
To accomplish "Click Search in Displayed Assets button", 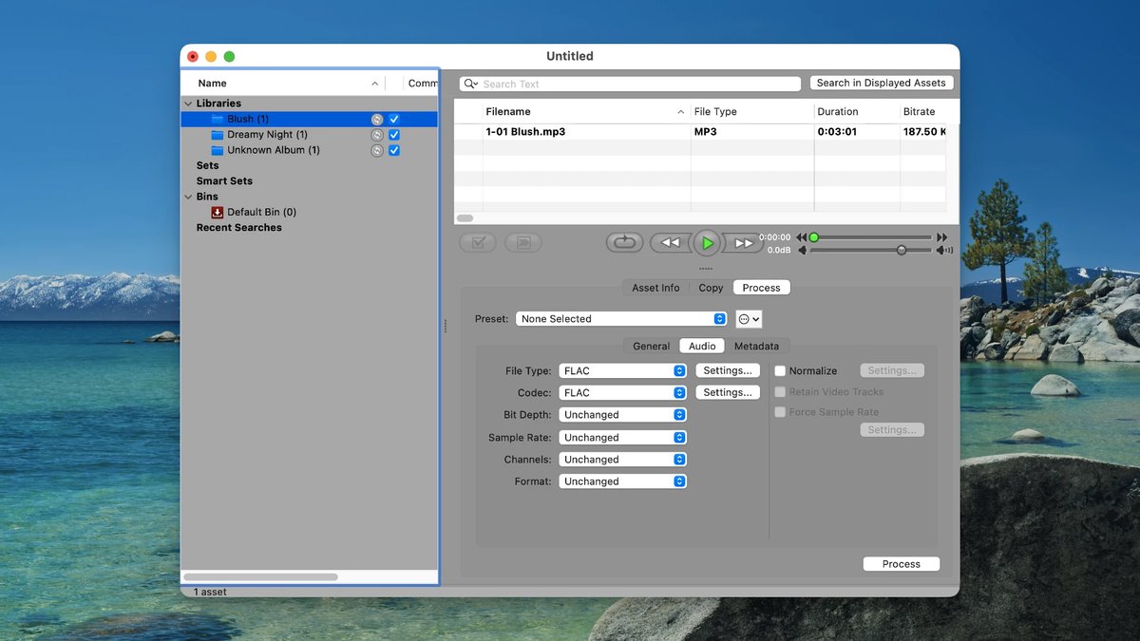I will pyautogui.click(x=881, y=83).
